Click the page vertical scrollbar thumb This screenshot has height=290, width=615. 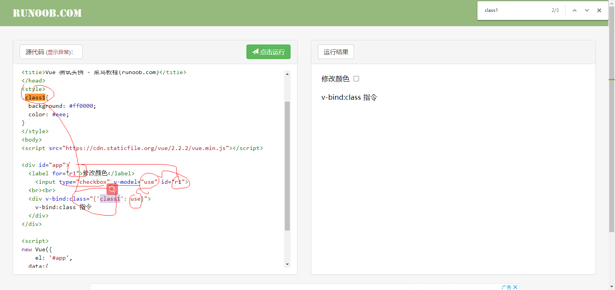click(x=612, y=119)
